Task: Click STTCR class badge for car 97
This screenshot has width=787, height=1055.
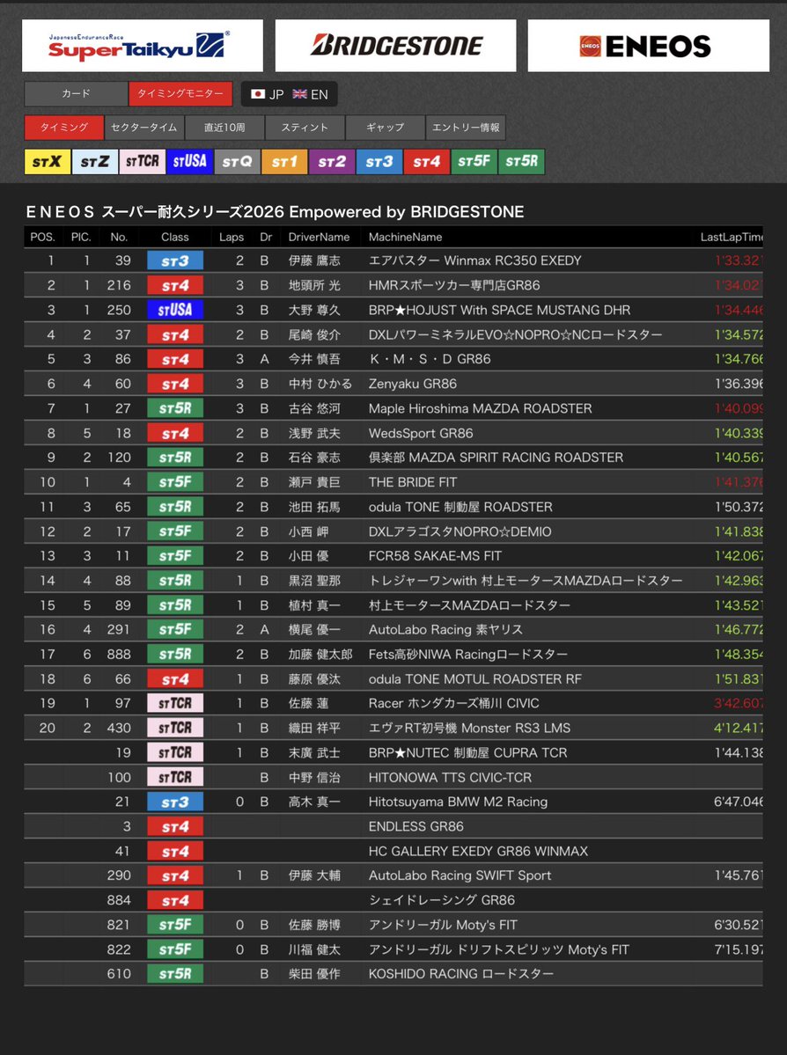Action: [175, 704]
